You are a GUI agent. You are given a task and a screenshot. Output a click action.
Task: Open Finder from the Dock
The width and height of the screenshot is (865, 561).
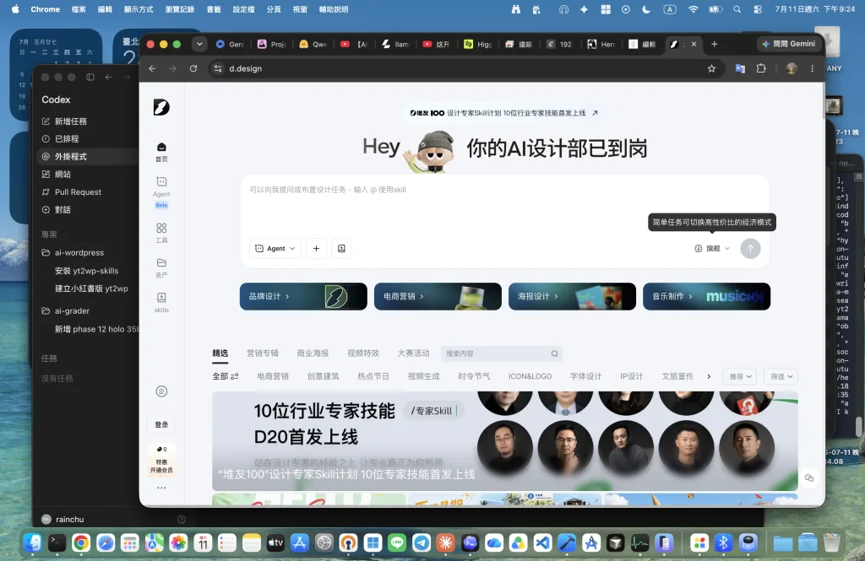(x=33, y=542)
